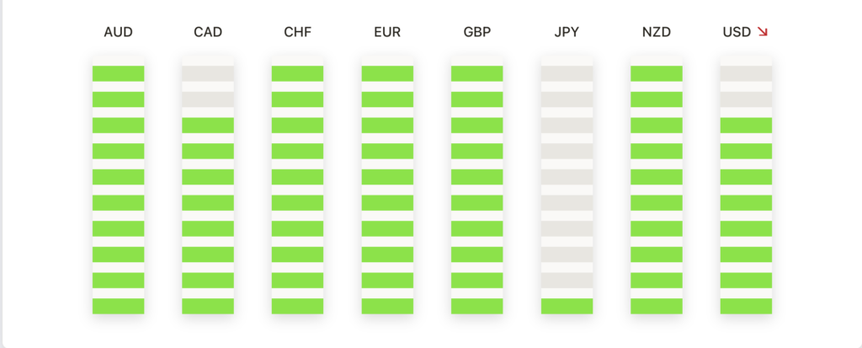Click the NZD strength meter bar

tap(657, 185)
